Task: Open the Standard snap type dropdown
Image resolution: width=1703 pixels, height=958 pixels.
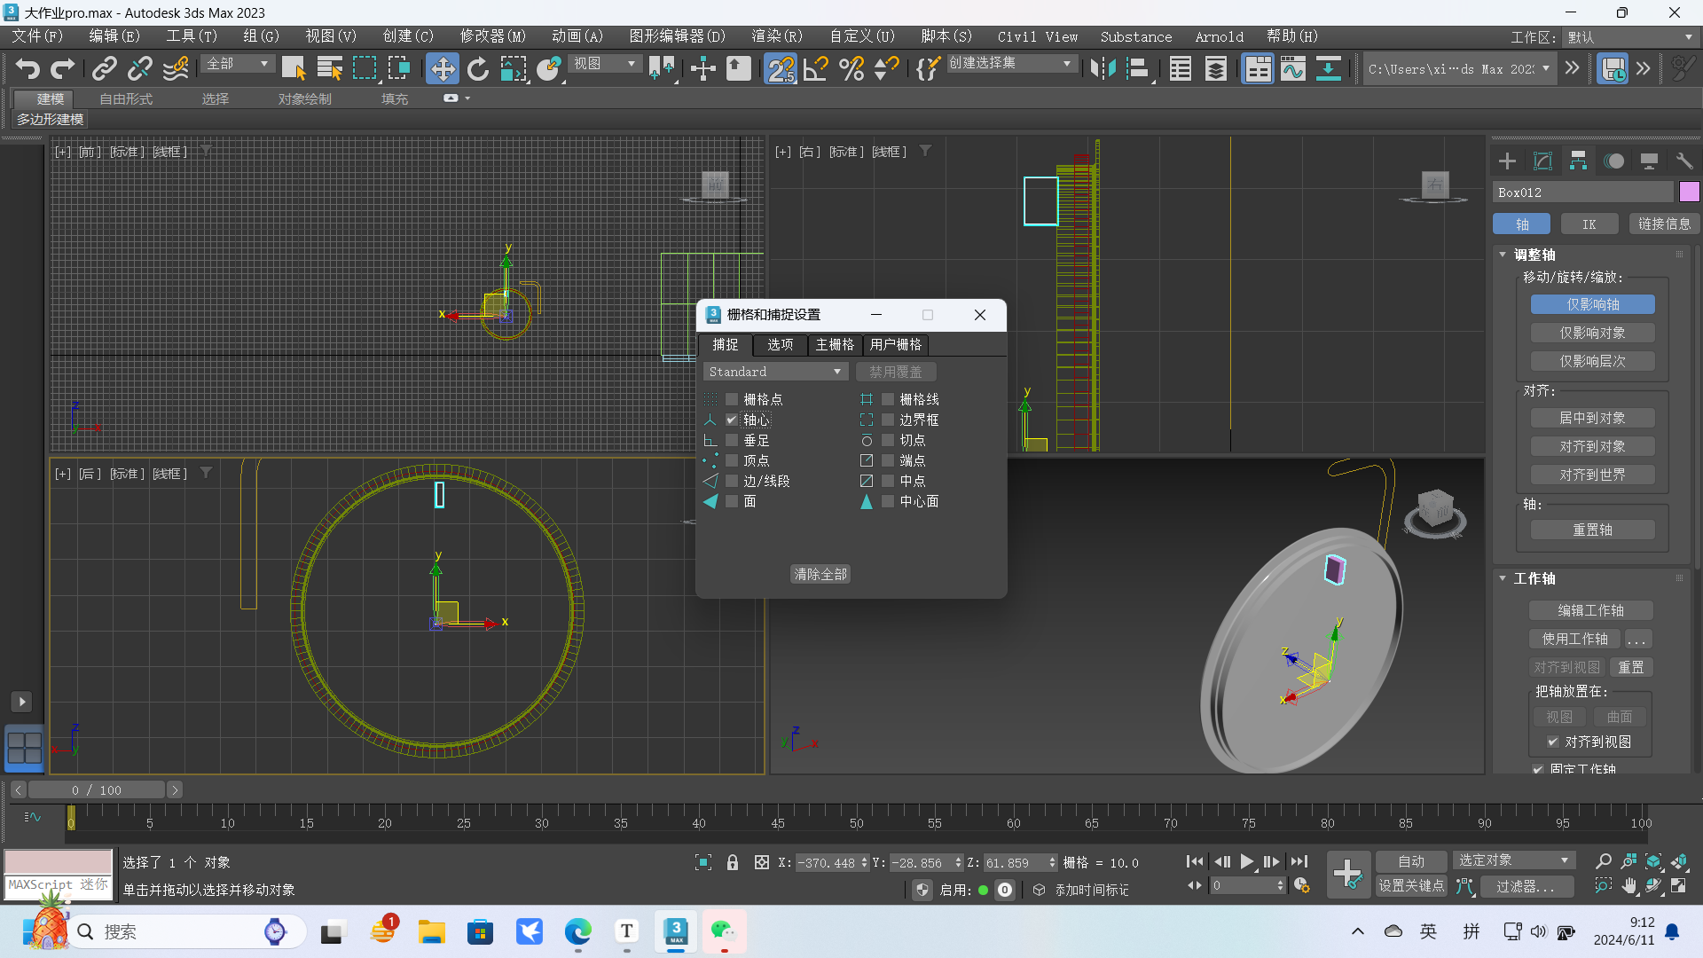Action: [775, 372]
